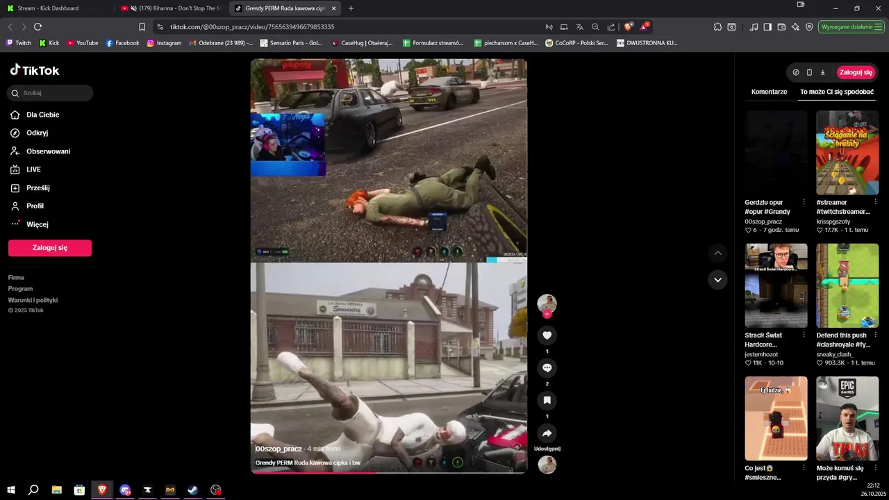889x500 pixels.
Task: Save the video with the bookmark icon
Action: coord(547,401)
